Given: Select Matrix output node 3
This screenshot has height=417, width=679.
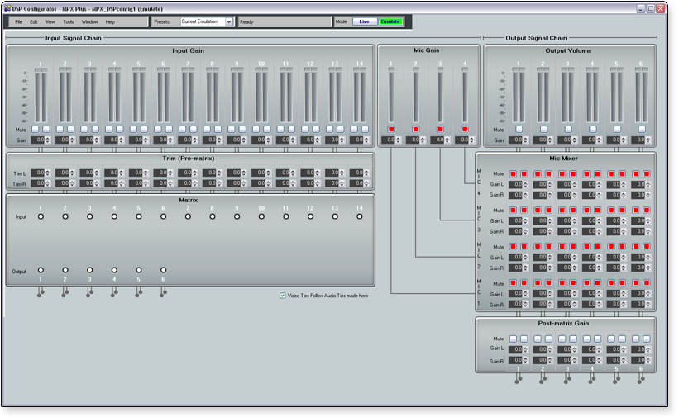Looking at the screenshot, I should [x=89, y=270].
